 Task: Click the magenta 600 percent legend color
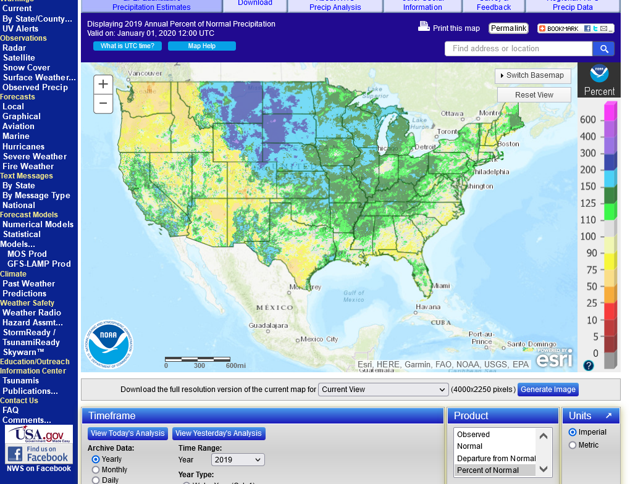610,111
